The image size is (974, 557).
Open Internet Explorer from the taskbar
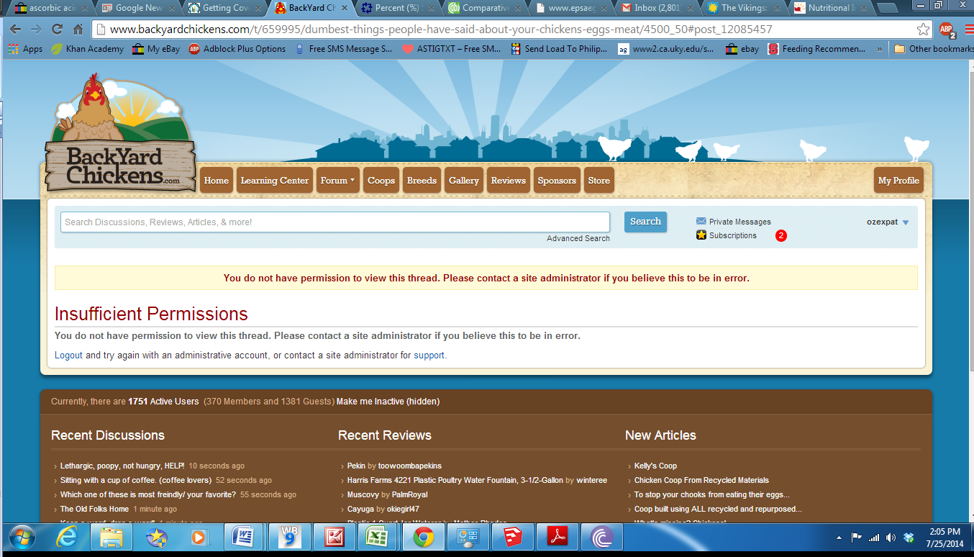point(68,538)
